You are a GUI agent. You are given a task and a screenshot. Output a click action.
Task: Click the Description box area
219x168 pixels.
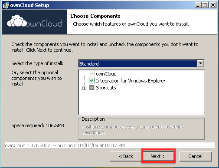pos(141,129)
